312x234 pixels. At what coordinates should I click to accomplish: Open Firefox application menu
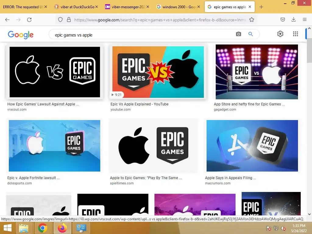[x=304, y=19]
